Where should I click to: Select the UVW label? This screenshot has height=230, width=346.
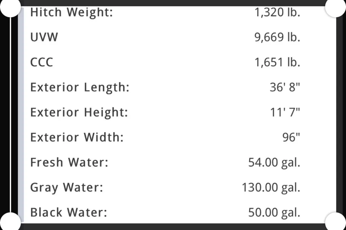pyautogui.click(x=44, y=37)
